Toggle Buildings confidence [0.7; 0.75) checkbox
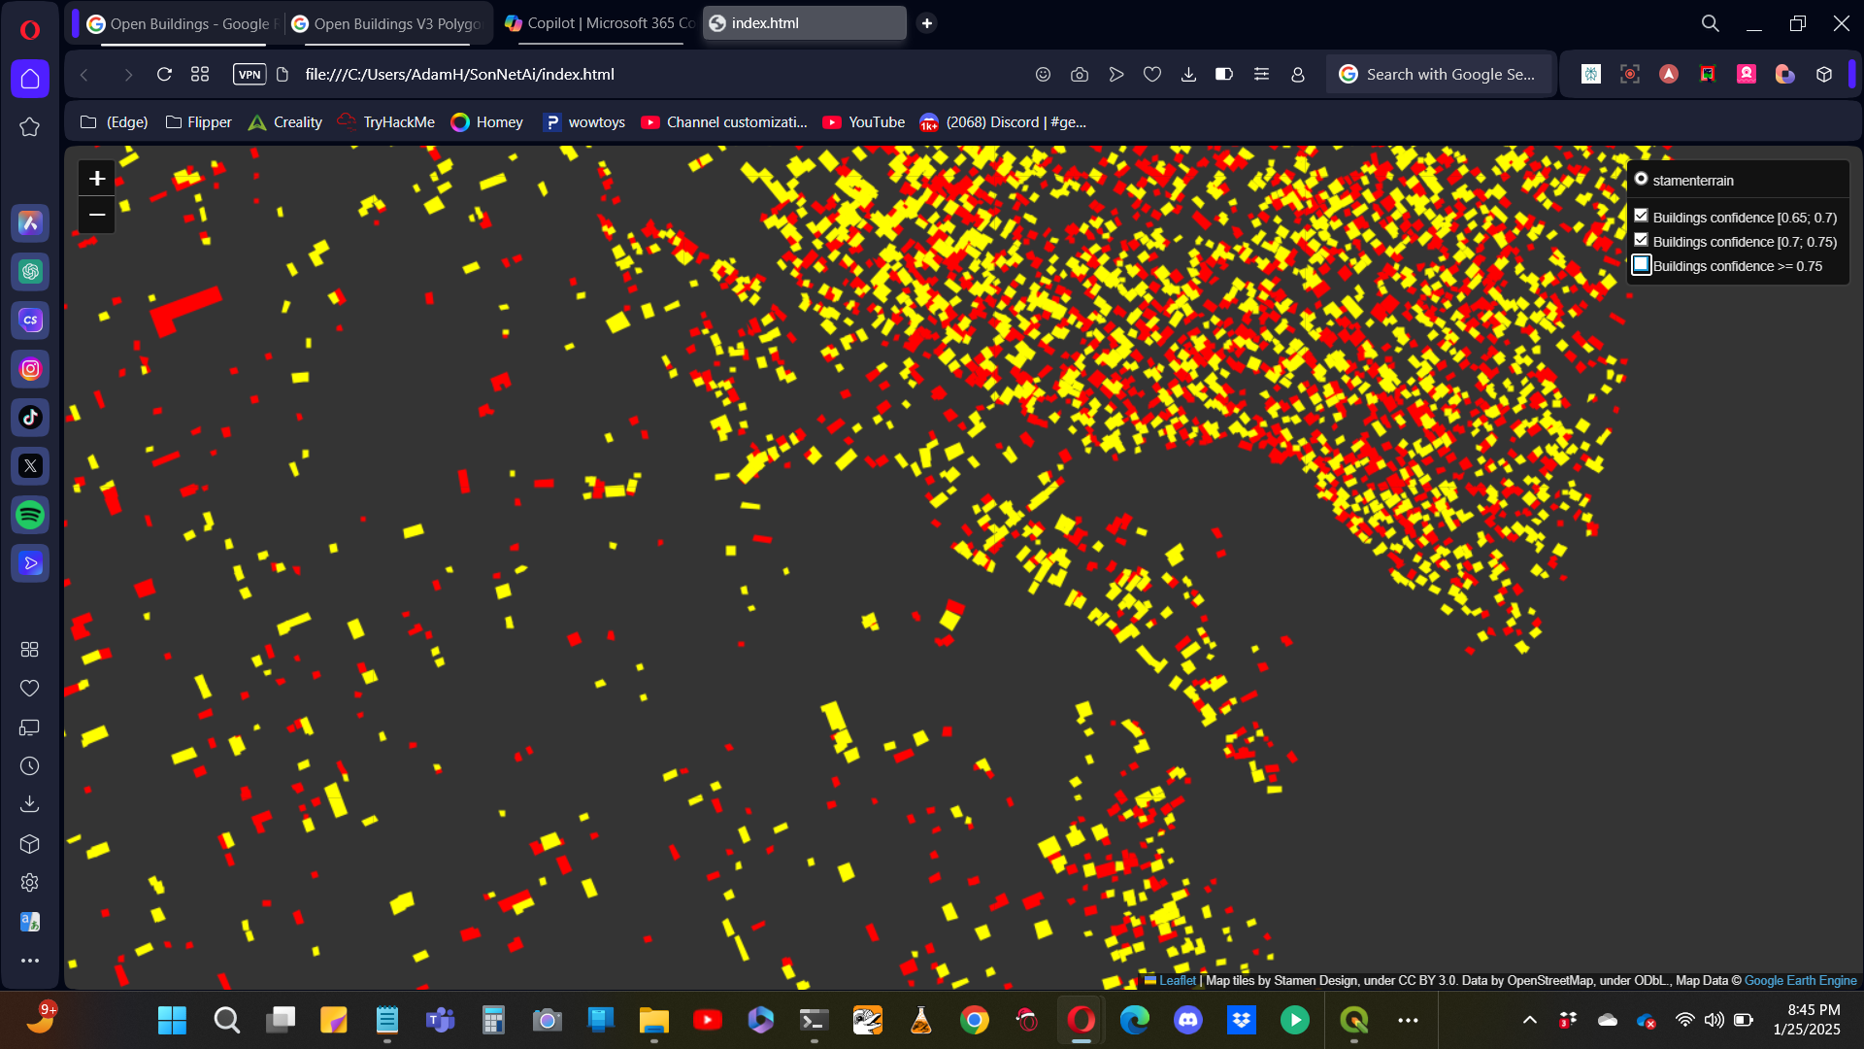 [x=1641, y=241]
